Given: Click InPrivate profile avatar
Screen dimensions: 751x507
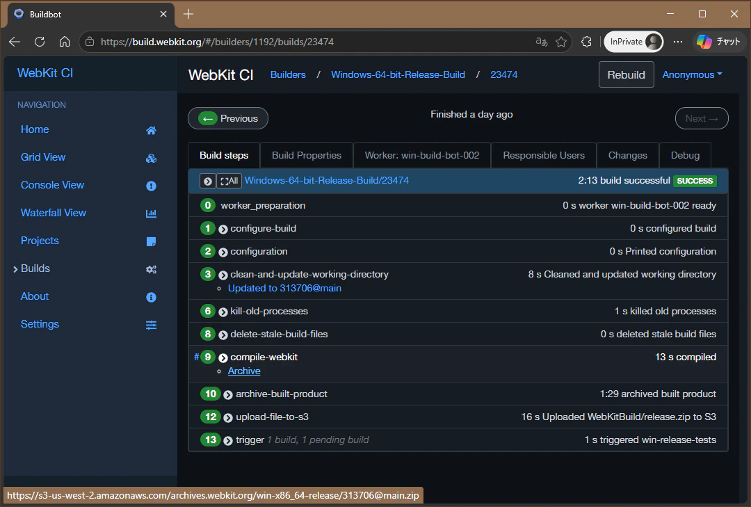Looking at the screenshot, I should (653, 42).
